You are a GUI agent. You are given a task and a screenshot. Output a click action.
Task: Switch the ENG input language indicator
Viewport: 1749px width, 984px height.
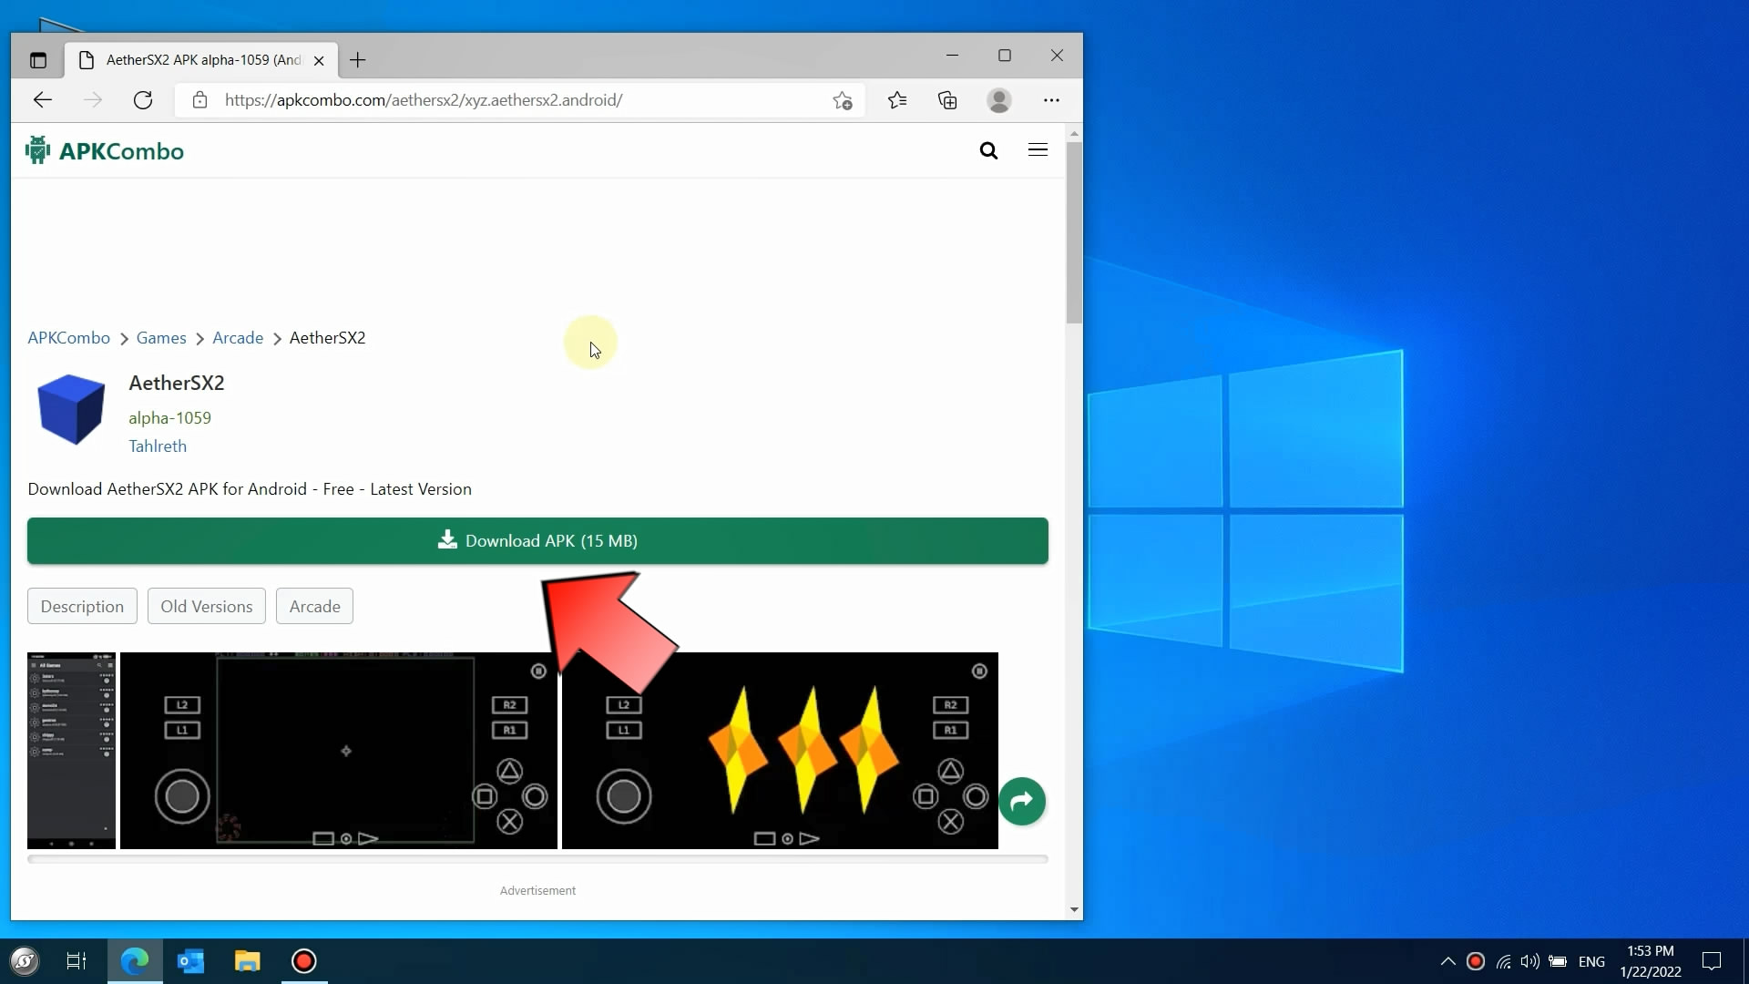(1591, 961)
